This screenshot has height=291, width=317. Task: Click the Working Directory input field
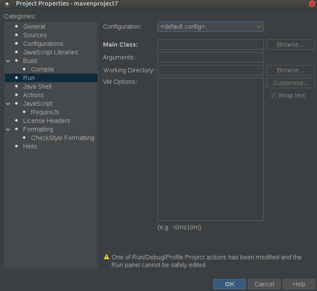point(211,70)
